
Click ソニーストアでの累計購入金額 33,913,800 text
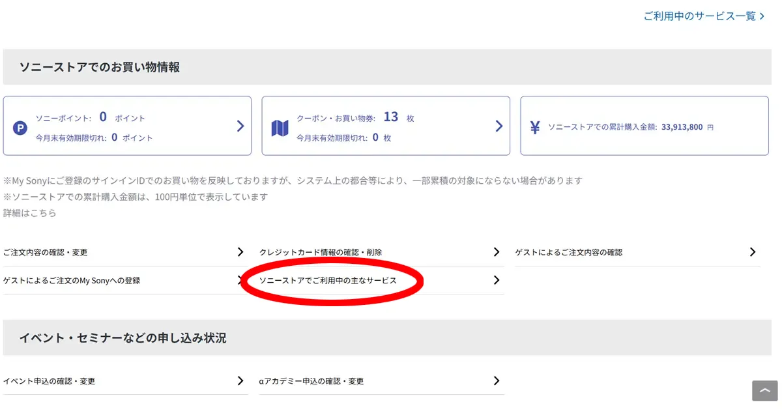pos(631,127)
